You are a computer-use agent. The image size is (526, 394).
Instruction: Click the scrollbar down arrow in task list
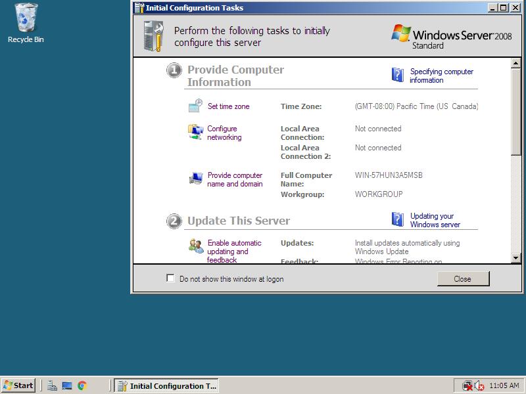coord(515,258)
